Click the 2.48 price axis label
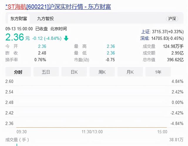188x146 pixels. (x=9, y=102)
